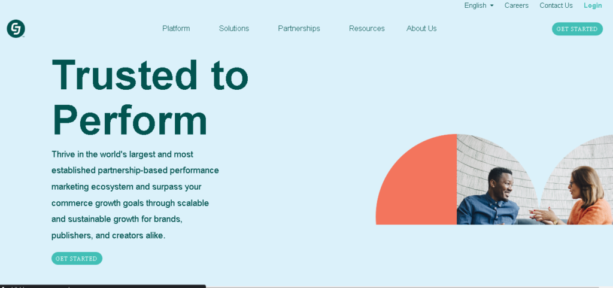Select Partnerships in the navigation bar
This screenshot has width=613, height=288.
299,28
